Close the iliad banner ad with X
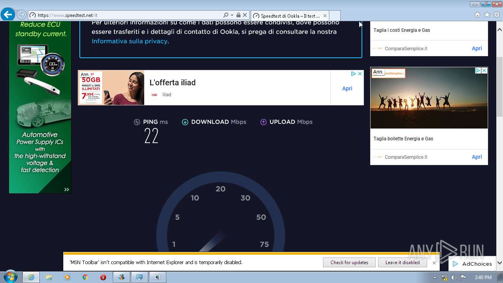503x283 pixels. coord(360,74)
